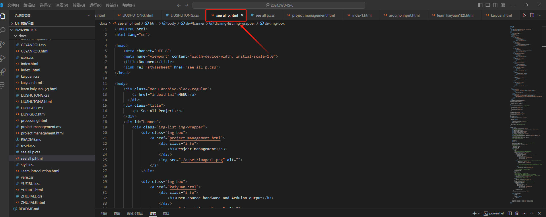Open the Search view in activity bar
The image size is (546, 217).
3,30
